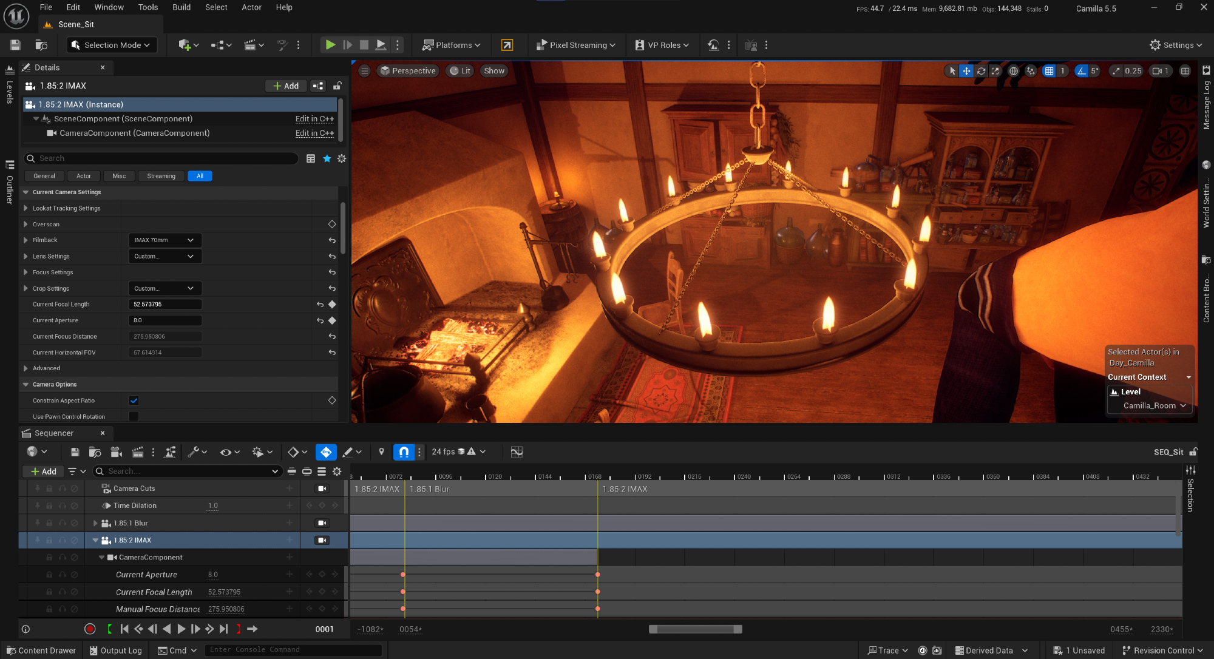Viewport: 1214px width, 659px height.
Task: Expand the 1.85:1 Blur track
Action: click(95, 523)
